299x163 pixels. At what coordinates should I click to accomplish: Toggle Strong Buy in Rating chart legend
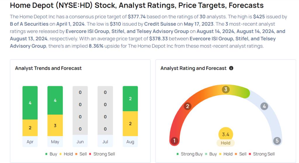click(190, 154)
